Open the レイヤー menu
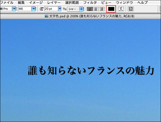 (54, 2)
